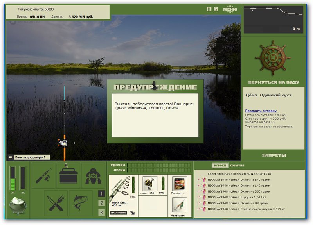Viewport: 313px width, 225px height.
Task: Switch to the СОБЫТИЯ tab
Action: [x=237, y=166]
